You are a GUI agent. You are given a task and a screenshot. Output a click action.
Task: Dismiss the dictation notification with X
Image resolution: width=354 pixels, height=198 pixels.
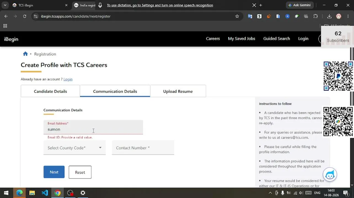(x=254, y=5)
